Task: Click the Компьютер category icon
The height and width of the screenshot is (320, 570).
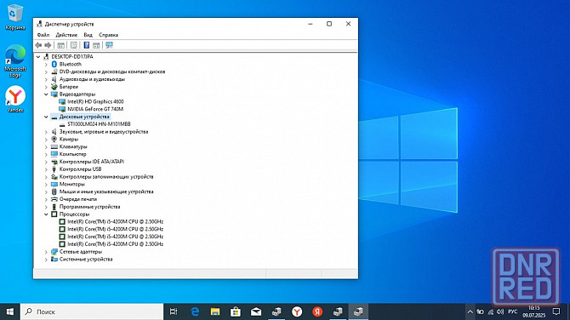Action: click(x=54, y=154)
